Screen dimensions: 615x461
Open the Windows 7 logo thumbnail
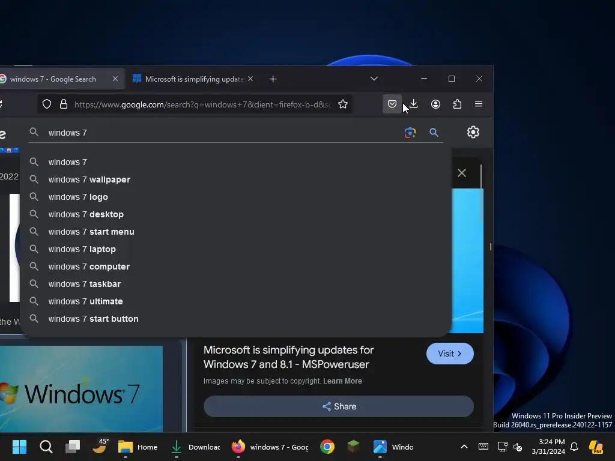[x=81, y=389]
